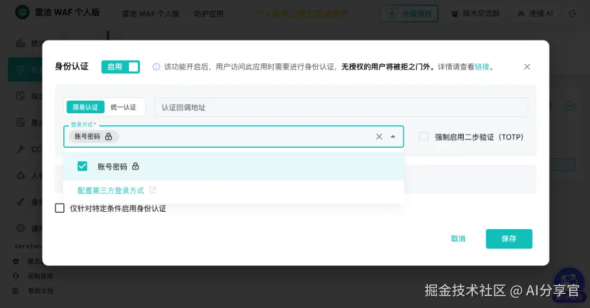Click the logout icon in the header
The width and height of the screenshot is (590, 308).
coord(573,14)
